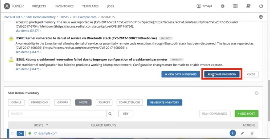Open the ic1.example.com host link
The width and height of the screenshot is (270, 139).
[45, 133]
